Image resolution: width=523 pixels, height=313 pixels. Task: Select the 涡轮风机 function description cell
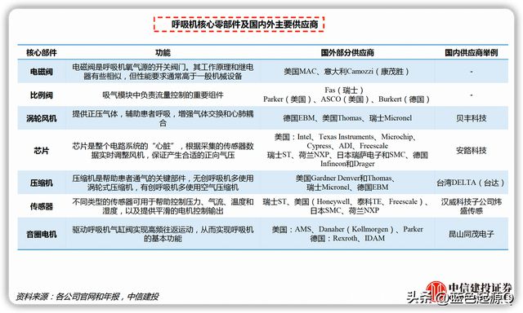[x=163, y=118]
